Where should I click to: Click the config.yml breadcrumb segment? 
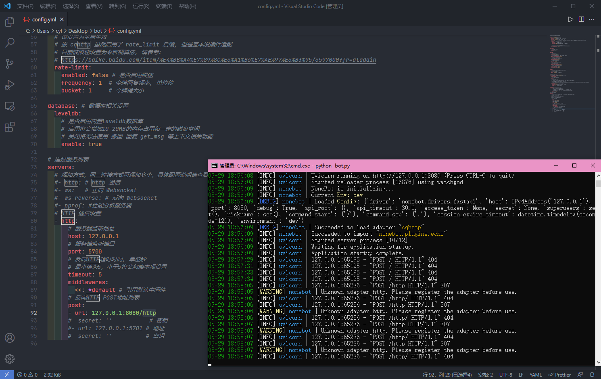tap(129, 31)
